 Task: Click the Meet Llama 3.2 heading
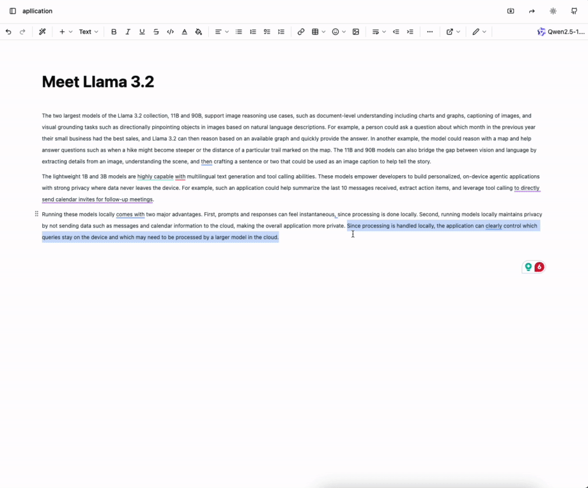(98, 82)
